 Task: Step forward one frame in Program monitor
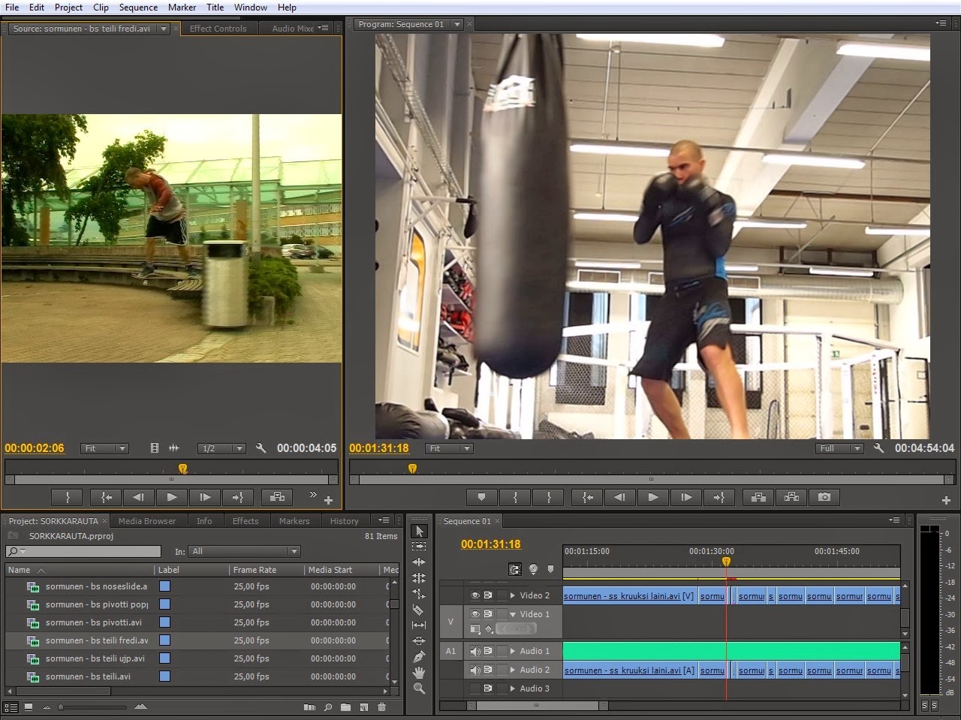pyautogui.click(x=685, y=497)
